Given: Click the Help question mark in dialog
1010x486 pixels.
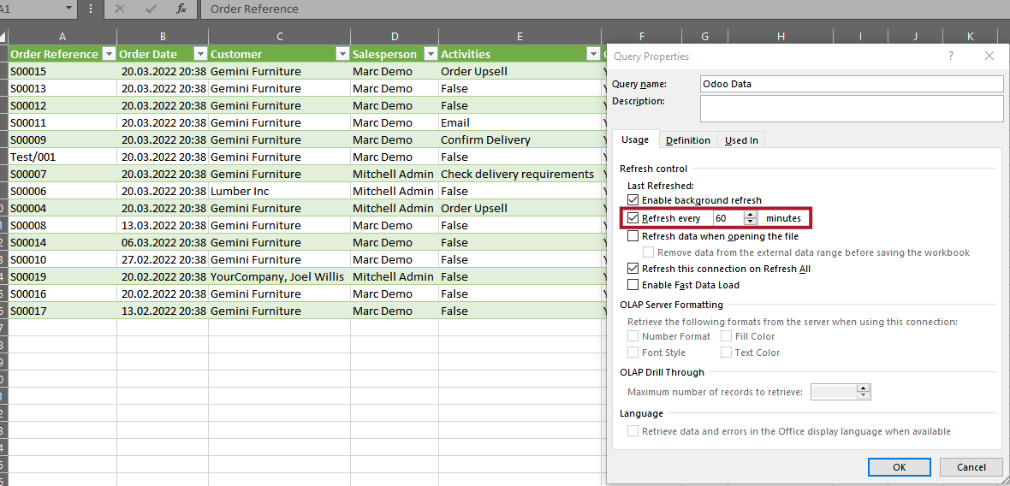Looking at the screenshot, I should [x=950, y=56].
